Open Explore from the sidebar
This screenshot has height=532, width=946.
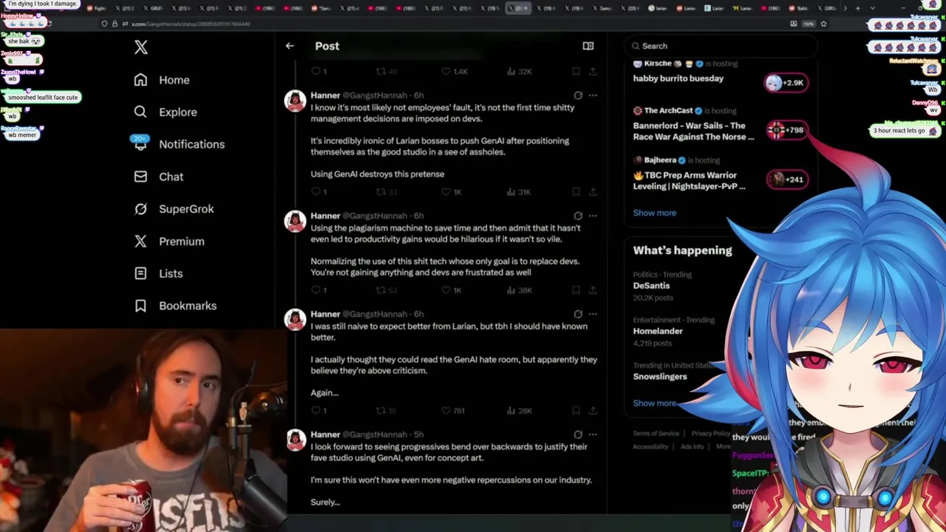(x=166, y=112)
